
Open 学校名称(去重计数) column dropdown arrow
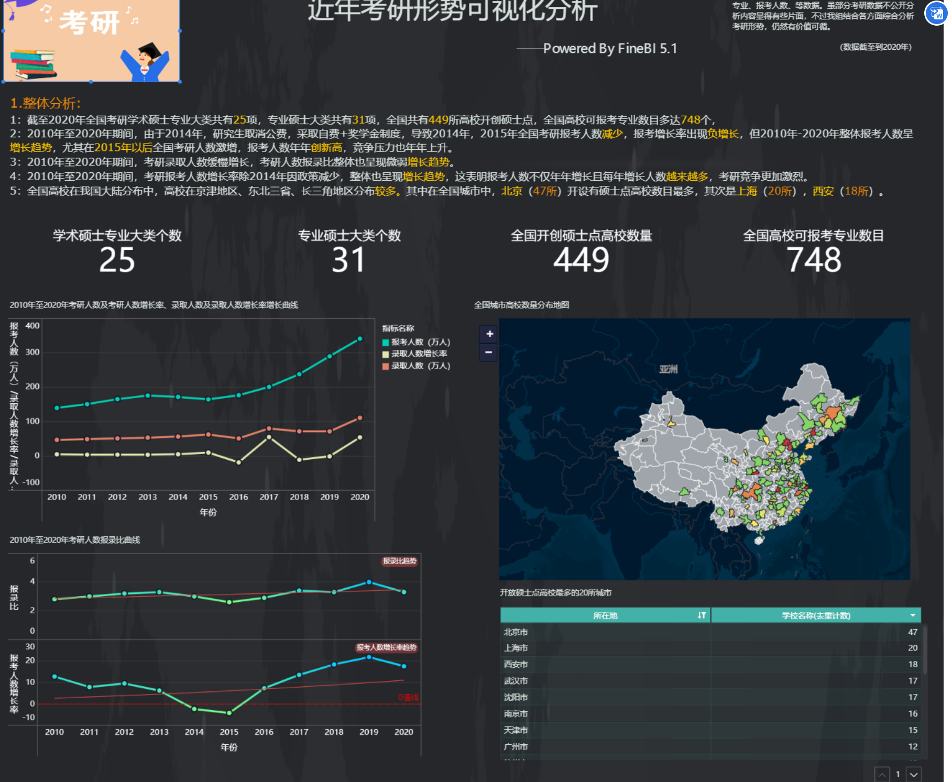point(913,615)
